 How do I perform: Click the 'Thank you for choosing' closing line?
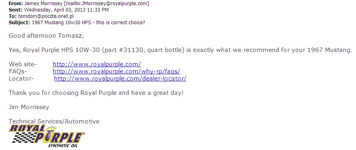click(x=96, y=93)
